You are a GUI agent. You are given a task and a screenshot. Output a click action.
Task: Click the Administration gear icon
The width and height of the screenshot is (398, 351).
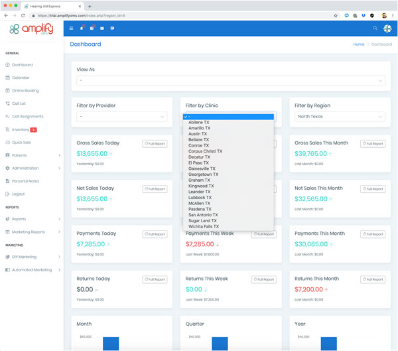point(7,168)
